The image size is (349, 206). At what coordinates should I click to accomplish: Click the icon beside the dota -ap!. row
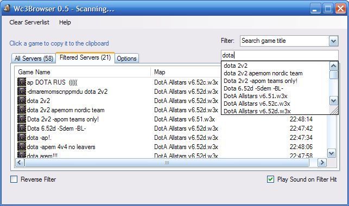22,137
